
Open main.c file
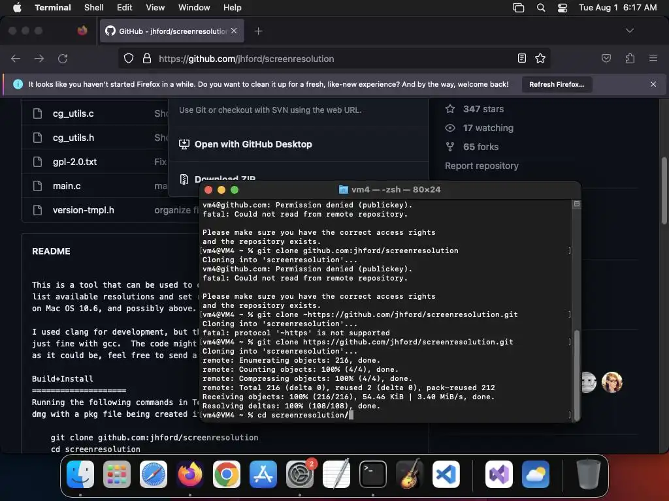pyautogui.click(x=67, y=186)
